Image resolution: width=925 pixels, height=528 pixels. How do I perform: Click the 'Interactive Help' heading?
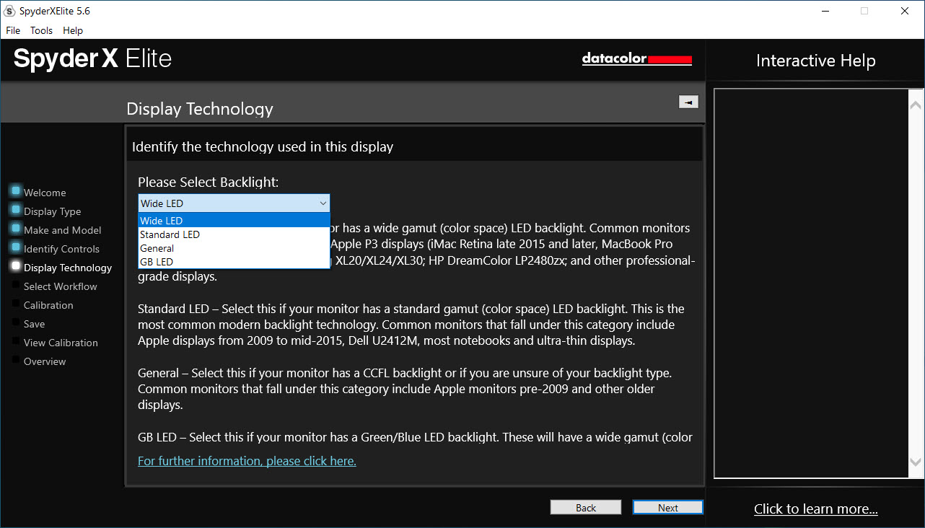(x=815, y=61)
